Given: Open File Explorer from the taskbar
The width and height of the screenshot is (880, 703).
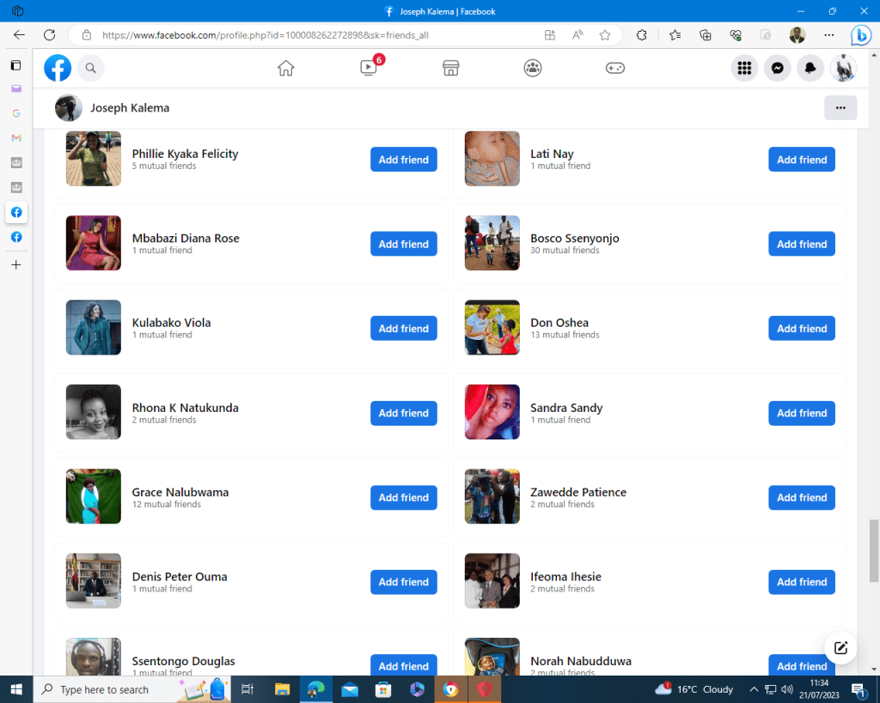Looking at the screenshot, I should click(282, 689).
